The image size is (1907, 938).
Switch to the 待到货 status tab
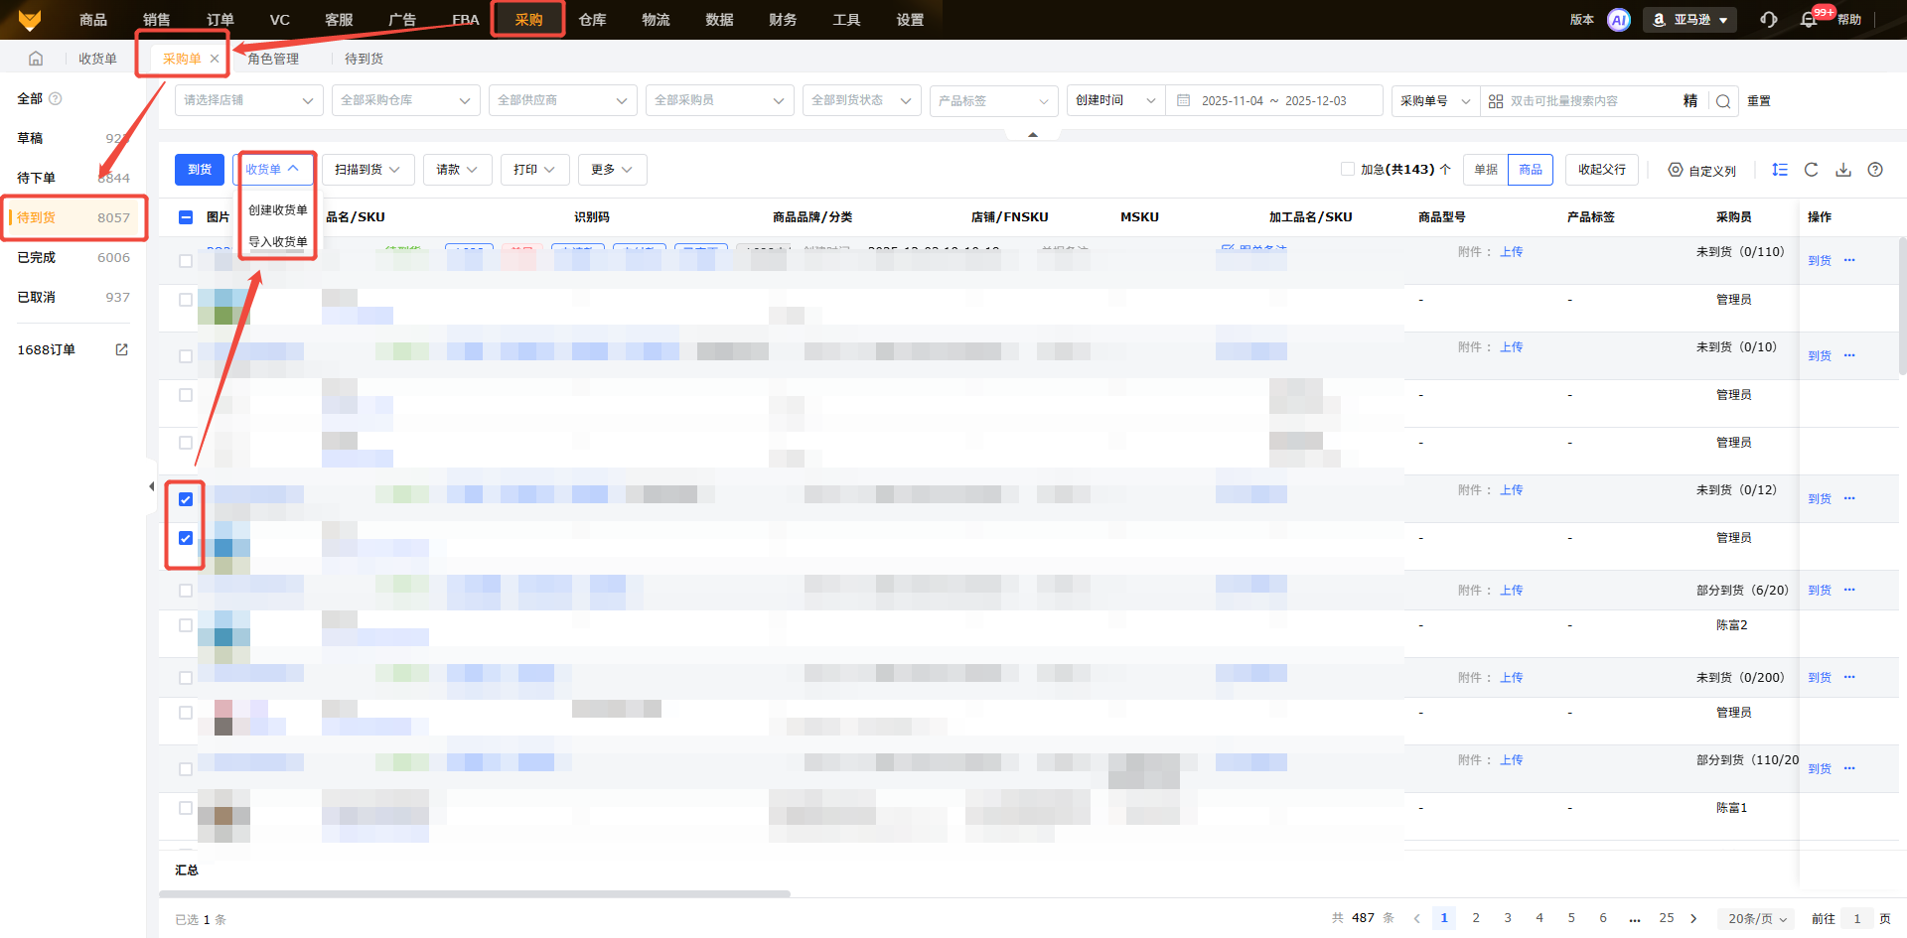[73, 217]
